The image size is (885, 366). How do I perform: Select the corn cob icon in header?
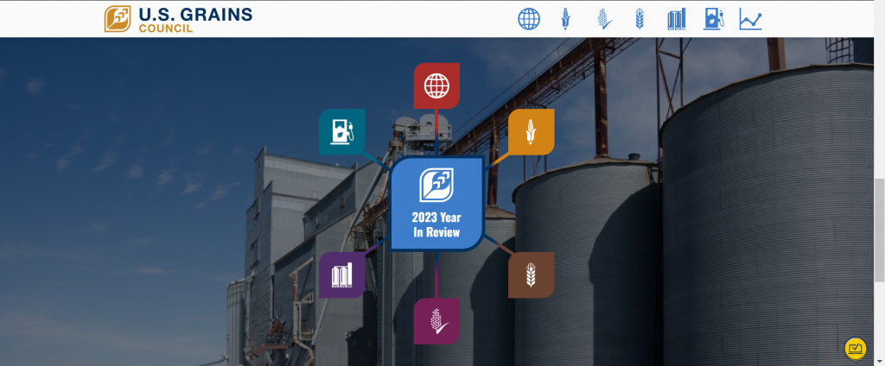tap(564, 19)
